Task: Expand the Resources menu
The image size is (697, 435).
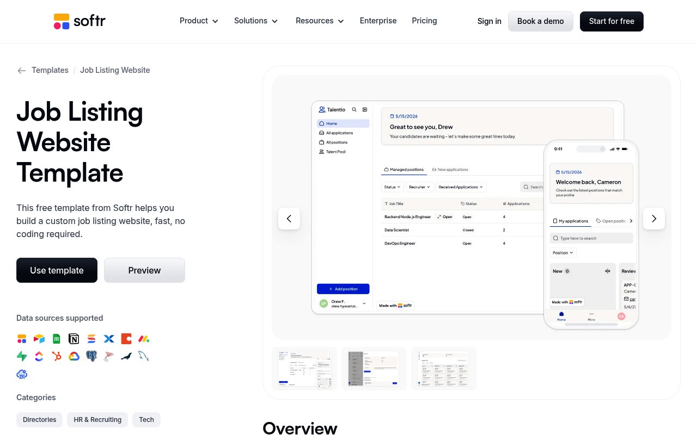Action: [x=320, y=21]
